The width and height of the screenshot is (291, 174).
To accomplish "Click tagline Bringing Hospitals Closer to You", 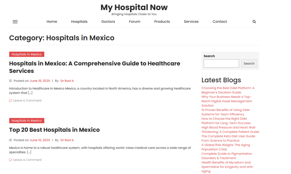I will pos(134,14).
